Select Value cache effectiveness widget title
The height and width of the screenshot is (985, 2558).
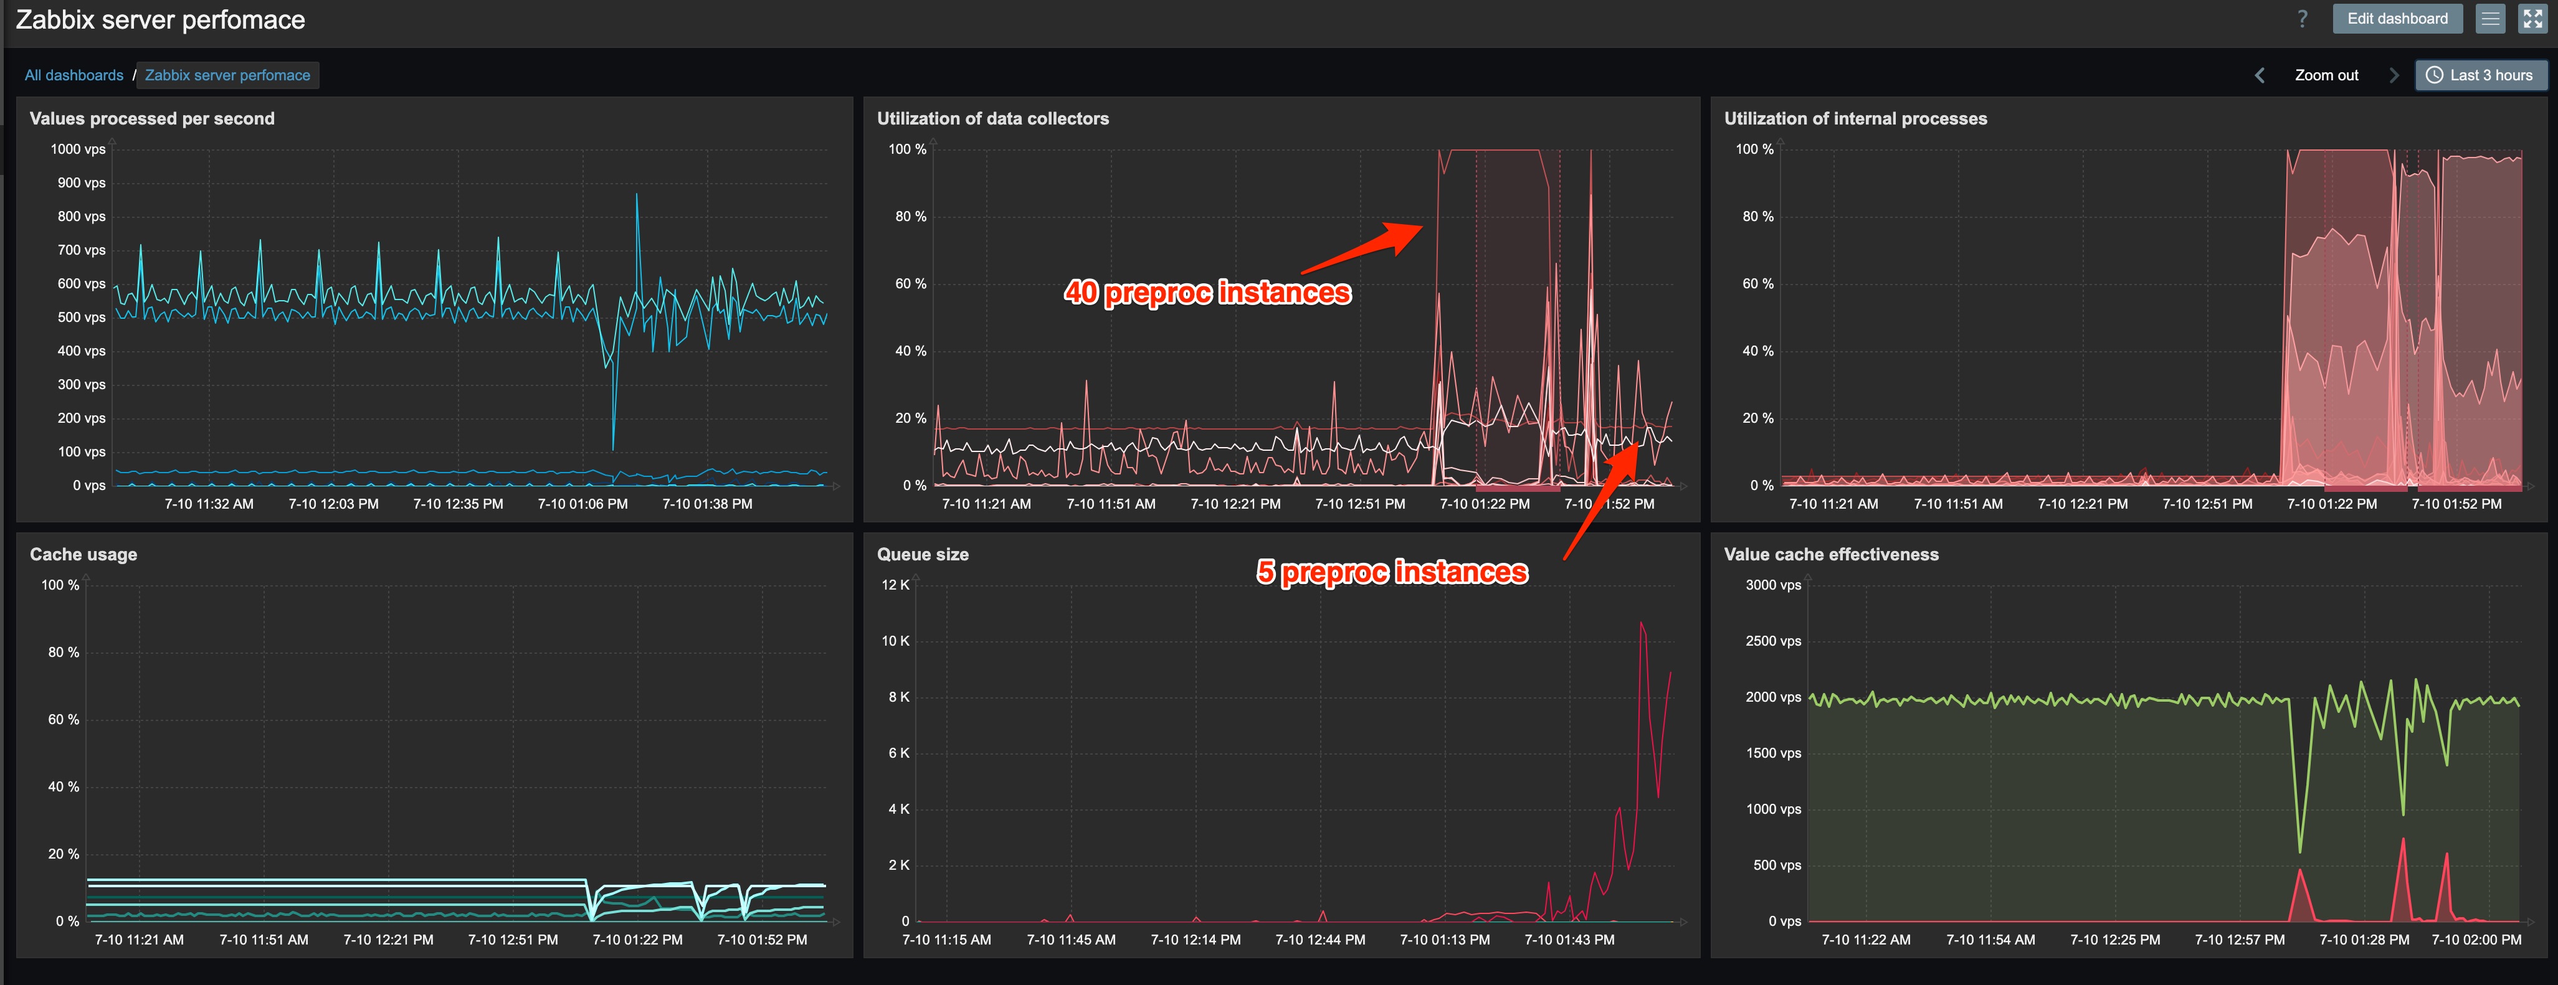click(1831, 555)
